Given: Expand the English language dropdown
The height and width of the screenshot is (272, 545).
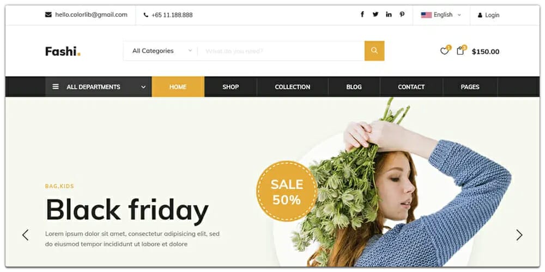Looking at the screenshot, I should click(441, 15).
